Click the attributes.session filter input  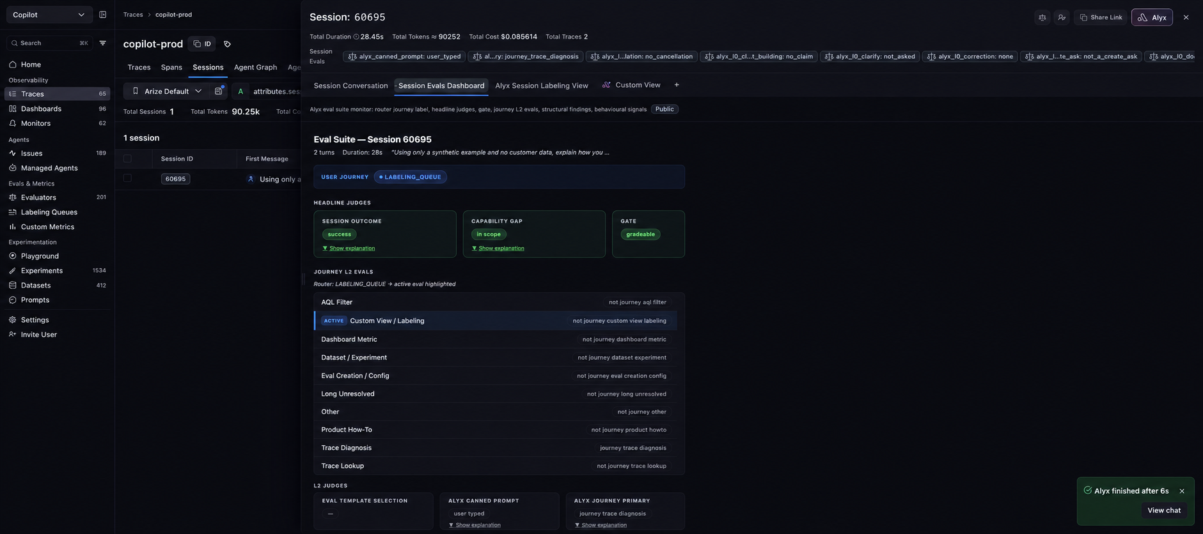(276, 91)
